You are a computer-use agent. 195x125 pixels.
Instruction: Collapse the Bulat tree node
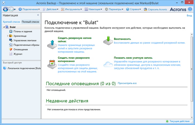coord(4,27)
